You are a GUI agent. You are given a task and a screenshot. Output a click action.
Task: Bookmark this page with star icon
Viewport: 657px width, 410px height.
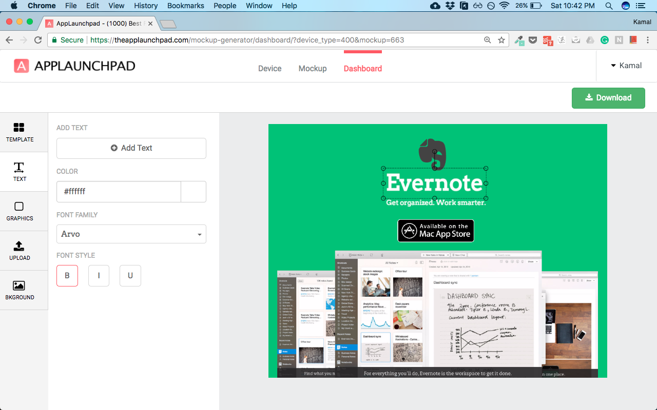[x=501, y=40]
